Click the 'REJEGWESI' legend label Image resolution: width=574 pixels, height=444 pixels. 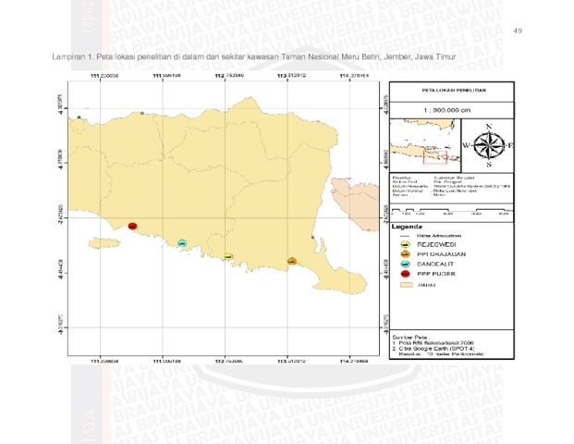[x=436, y=244]
